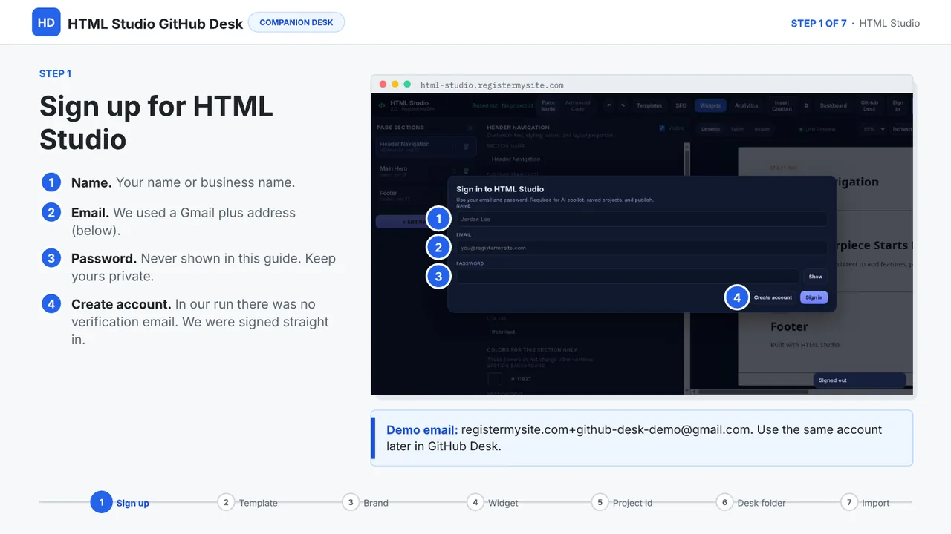
Task: Click the Email input field
Action: pos(641,248)
